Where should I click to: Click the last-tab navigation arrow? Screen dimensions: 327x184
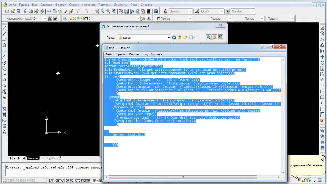pyautogui.click(x=23, y=158)
